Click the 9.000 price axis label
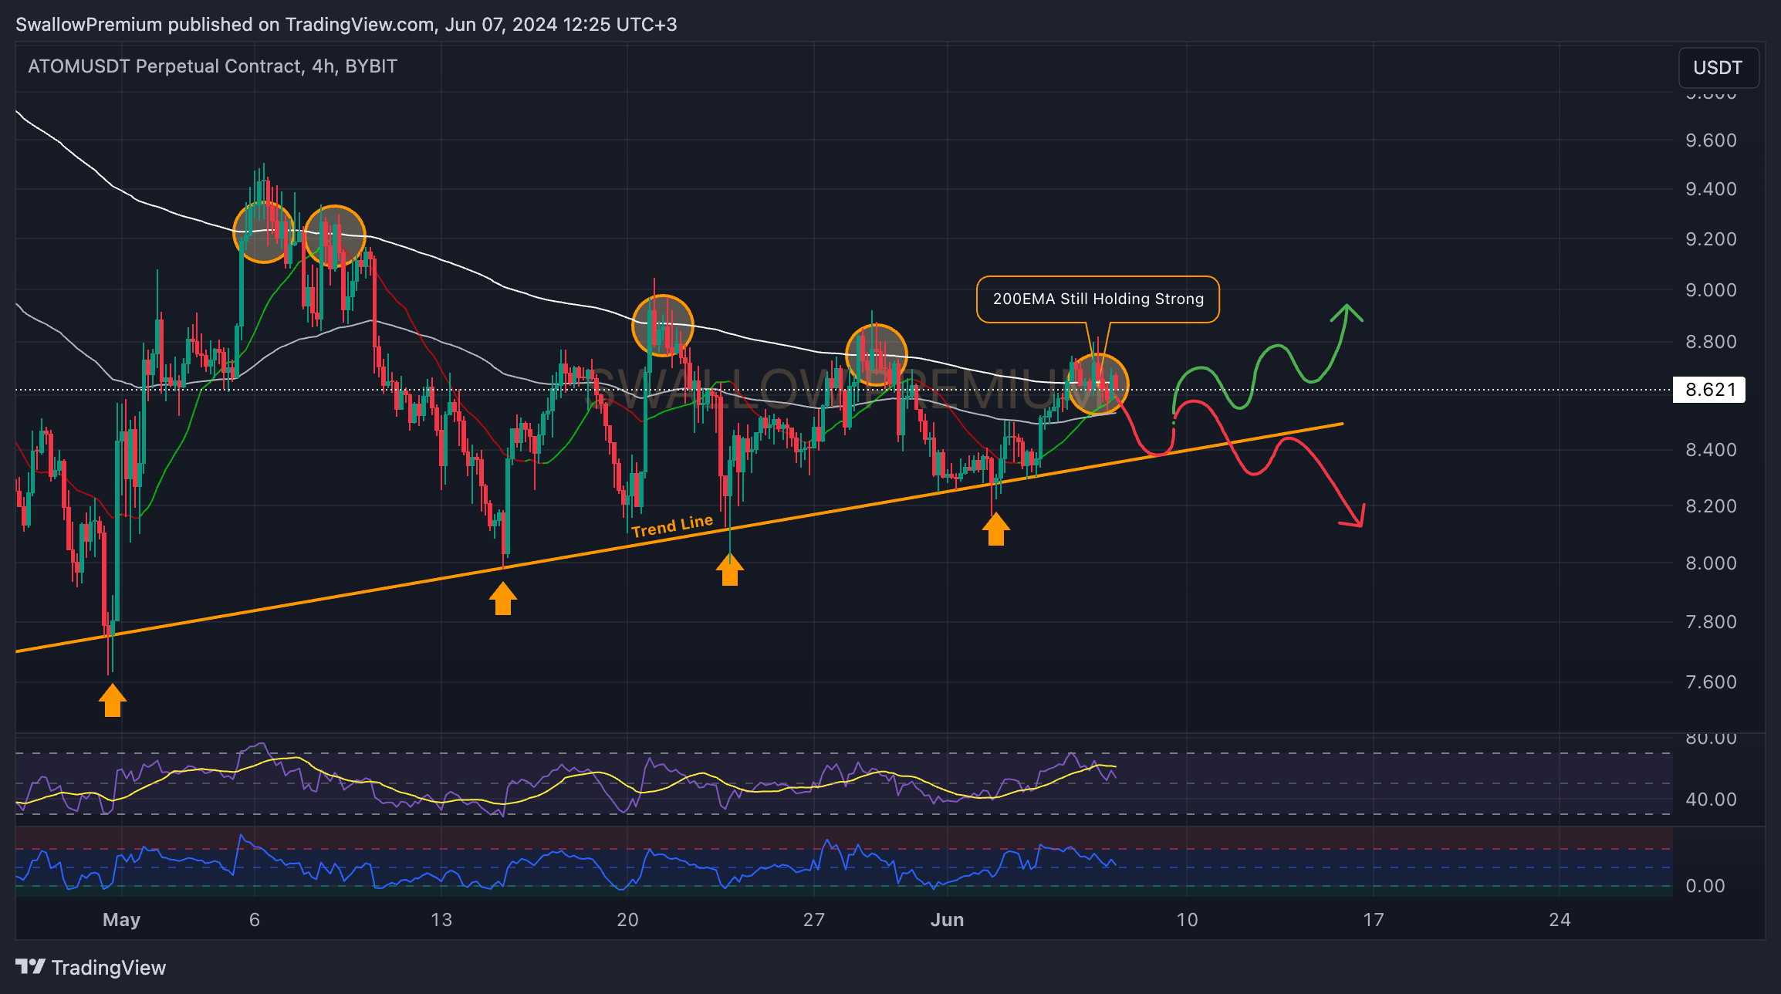 1711,290
